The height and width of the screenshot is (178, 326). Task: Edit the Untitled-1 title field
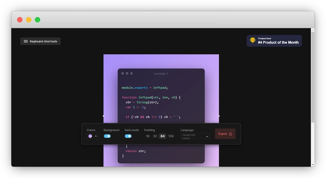tap(161, 74)
